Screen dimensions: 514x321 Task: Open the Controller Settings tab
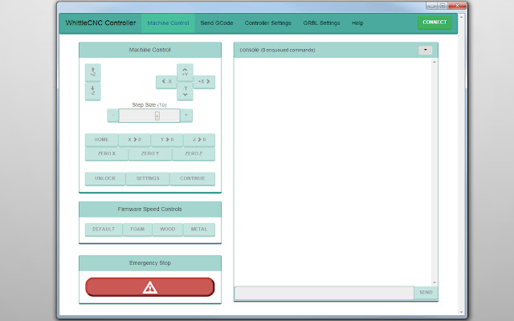pos(268,22)
